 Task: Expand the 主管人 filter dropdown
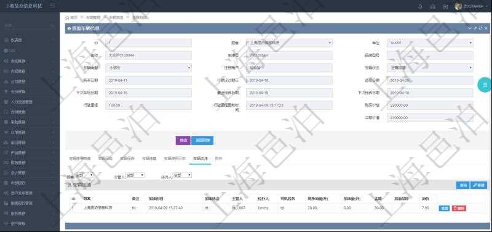135,175
